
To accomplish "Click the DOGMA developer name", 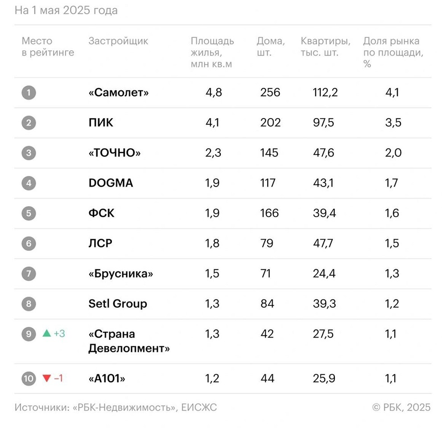I will coord(111,183).
